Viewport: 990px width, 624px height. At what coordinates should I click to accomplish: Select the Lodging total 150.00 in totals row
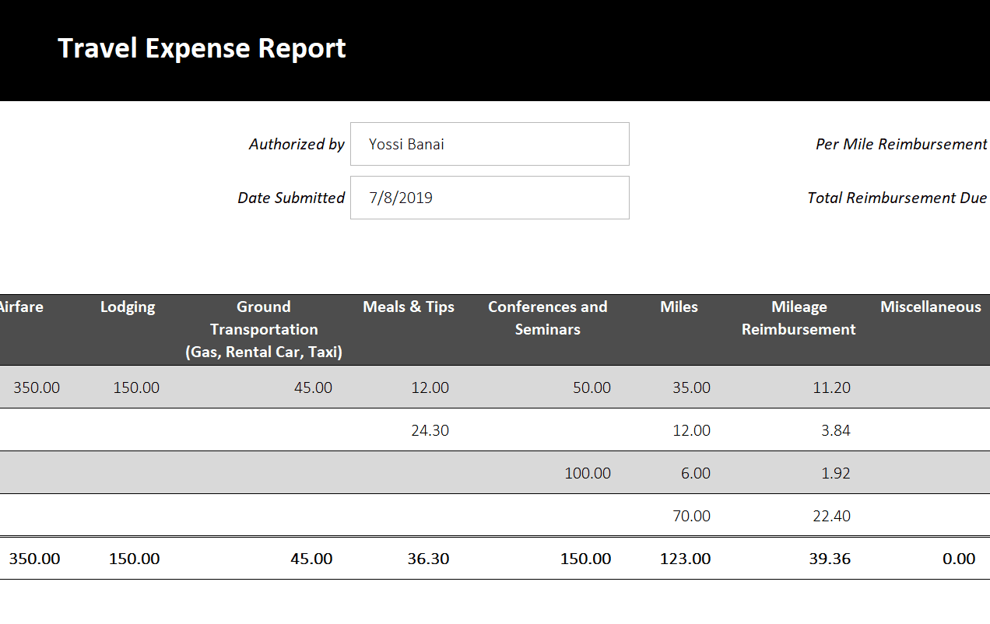pyautogui.click(x=135, y=559)
